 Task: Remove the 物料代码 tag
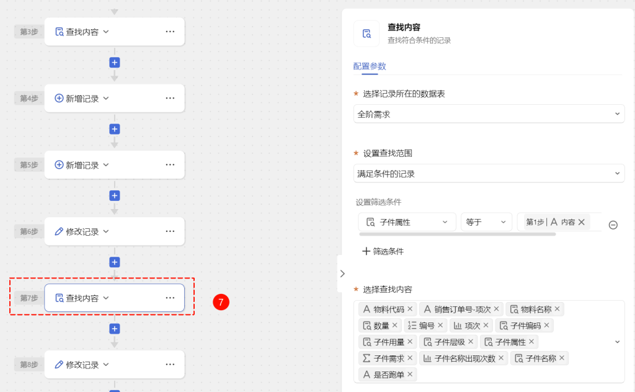(410, 309)
